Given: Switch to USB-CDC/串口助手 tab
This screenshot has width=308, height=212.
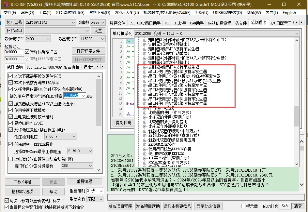Looking at the screenshot, I should [145, 23].
